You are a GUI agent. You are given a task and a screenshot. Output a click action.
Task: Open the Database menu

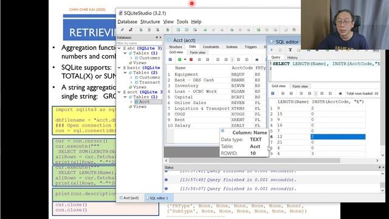coord(127,22)
